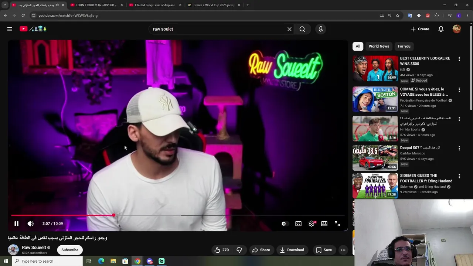Open the Create menu
This screenshot has height=266, width=473.
pyautogui.click(x=420, y=29)
